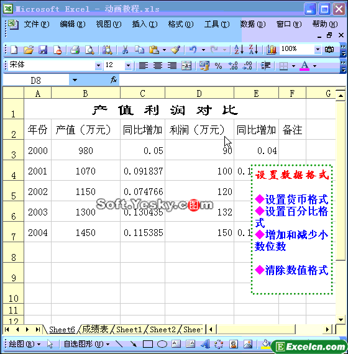Switch to the 成绩表 sheet tab
Image resolution: width=348 pixels, height=354 pixels.
point(95,329)
